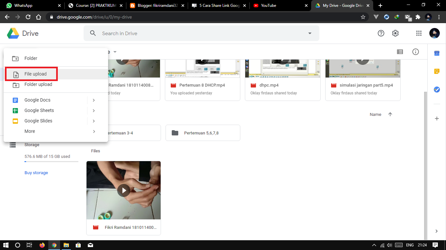
Task: Open the notification center icon
Action: click(x=435, y=245)
